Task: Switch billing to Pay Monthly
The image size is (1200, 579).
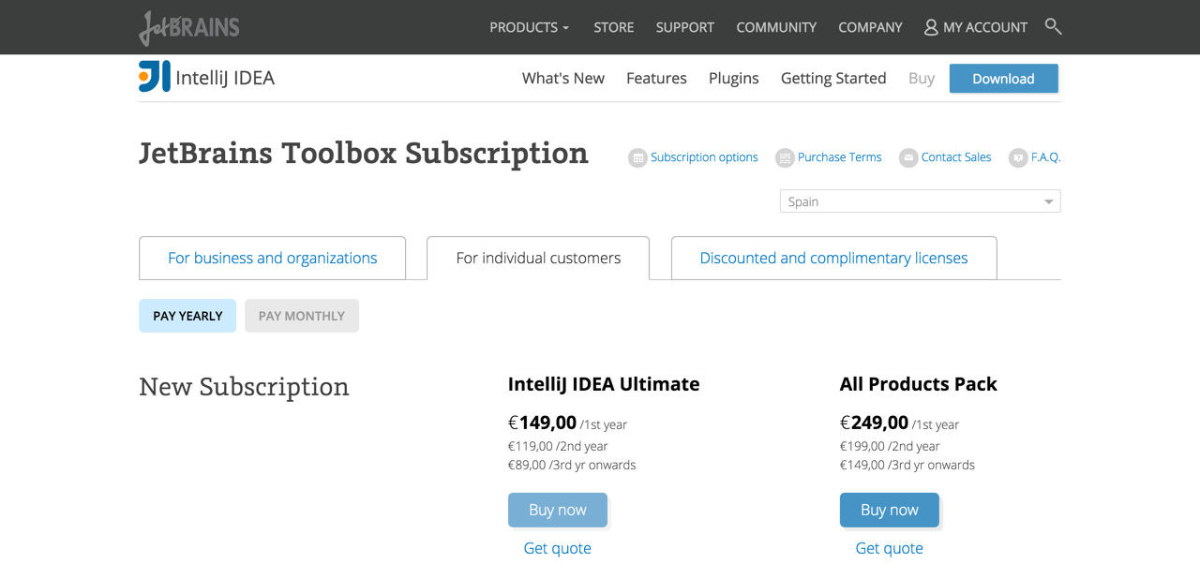Action: coord(302,316)
